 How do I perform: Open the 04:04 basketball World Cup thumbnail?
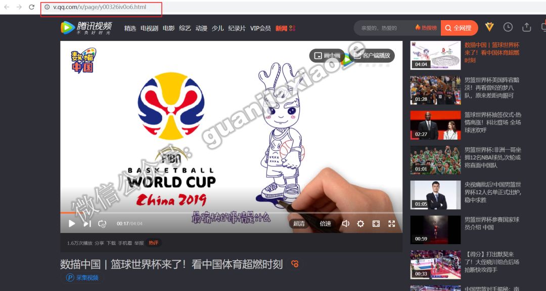(x=435, y=55)
